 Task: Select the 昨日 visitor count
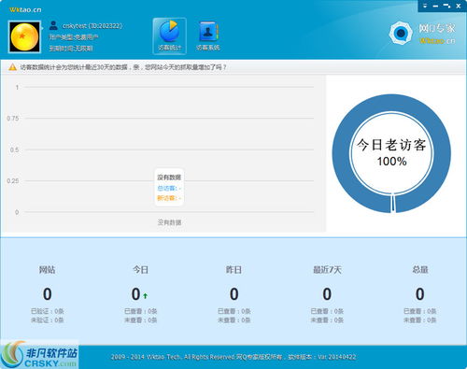click(234, 294)
